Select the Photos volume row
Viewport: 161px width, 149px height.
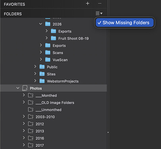click(54, 88)
